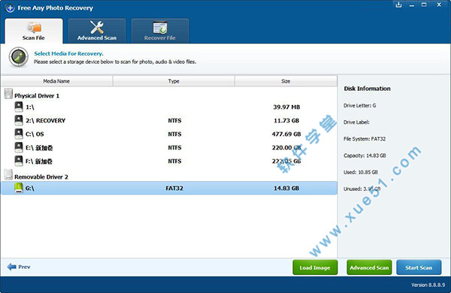Click the Removable Driver 2 icon
This screenshot has height=293, width=451.
tap(8, 174)
